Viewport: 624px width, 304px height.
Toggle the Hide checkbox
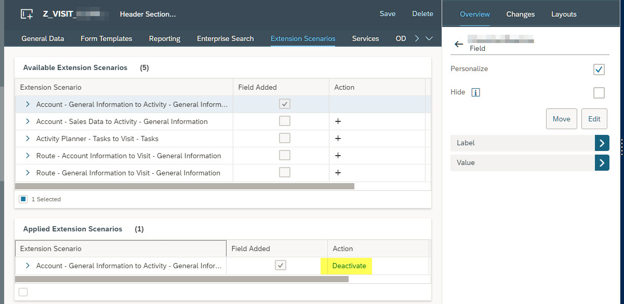[599, 93]
